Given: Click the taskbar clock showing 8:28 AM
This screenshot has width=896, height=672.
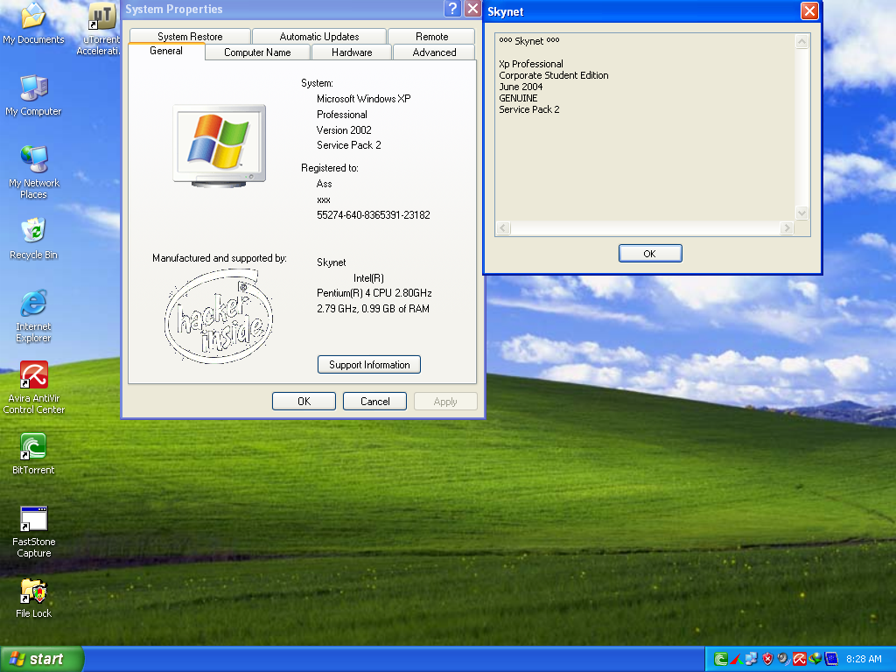Looking at the screenshot, I should [864, 659].
